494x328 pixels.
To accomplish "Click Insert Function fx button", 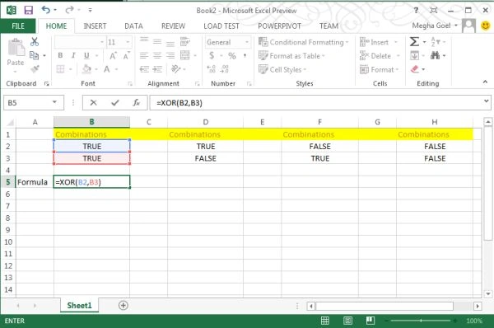I will [x=137, y=102].
